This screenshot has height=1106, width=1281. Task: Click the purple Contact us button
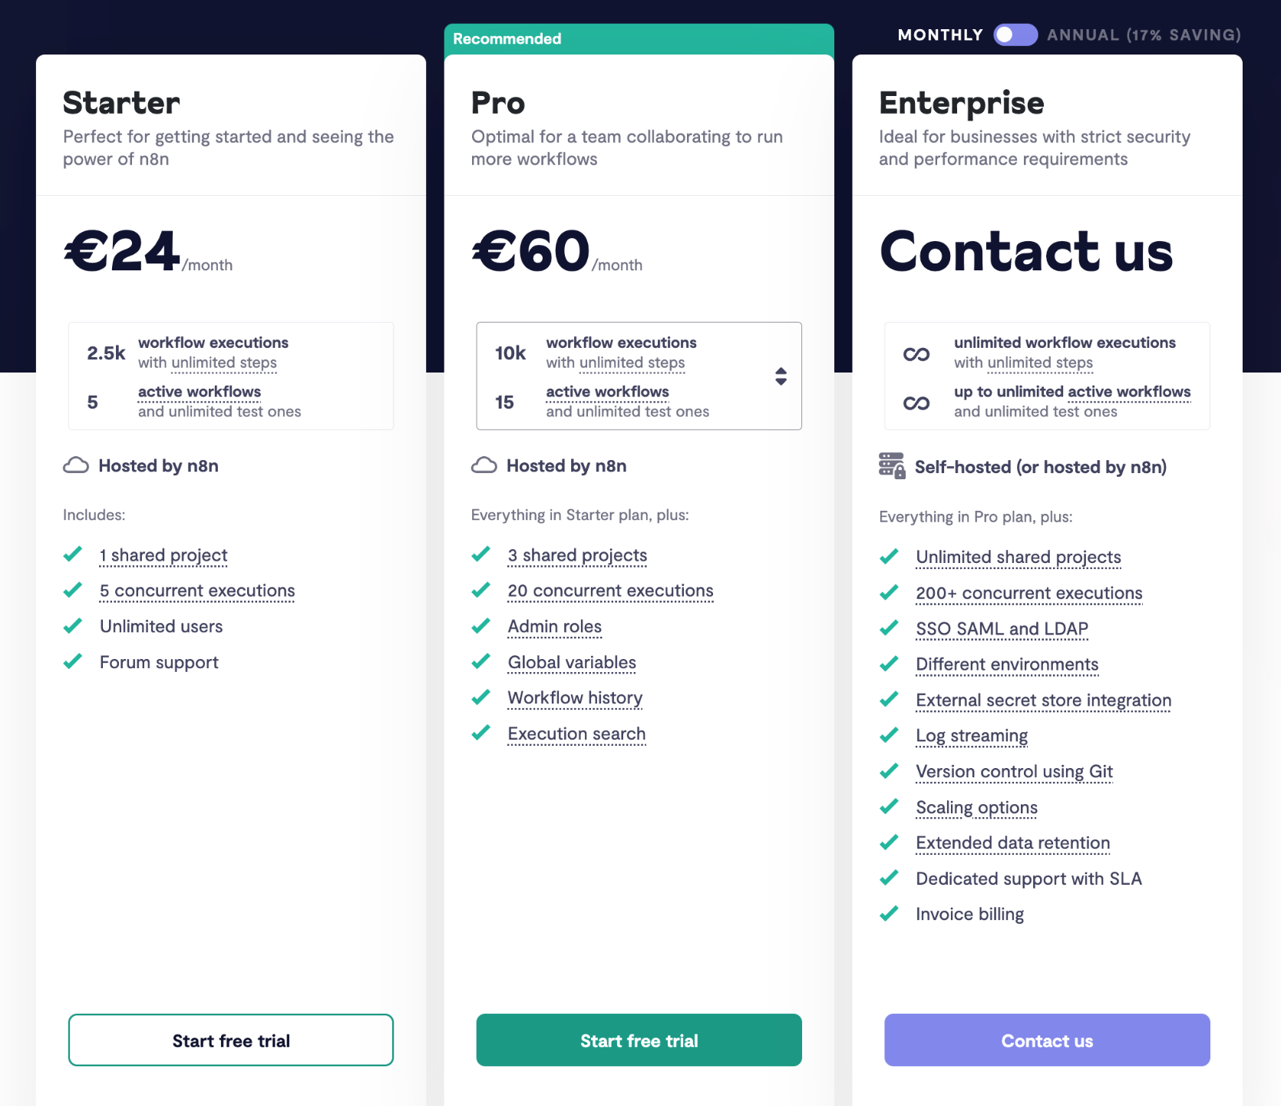coord(1047,1040)
